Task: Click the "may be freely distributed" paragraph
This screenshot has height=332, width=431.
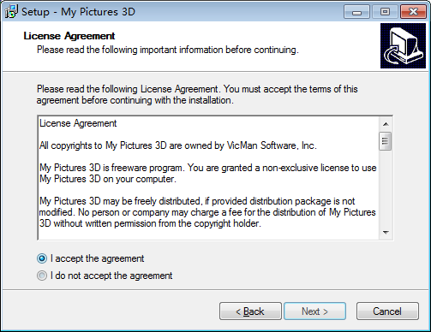Action: click(x=207, y=212)
